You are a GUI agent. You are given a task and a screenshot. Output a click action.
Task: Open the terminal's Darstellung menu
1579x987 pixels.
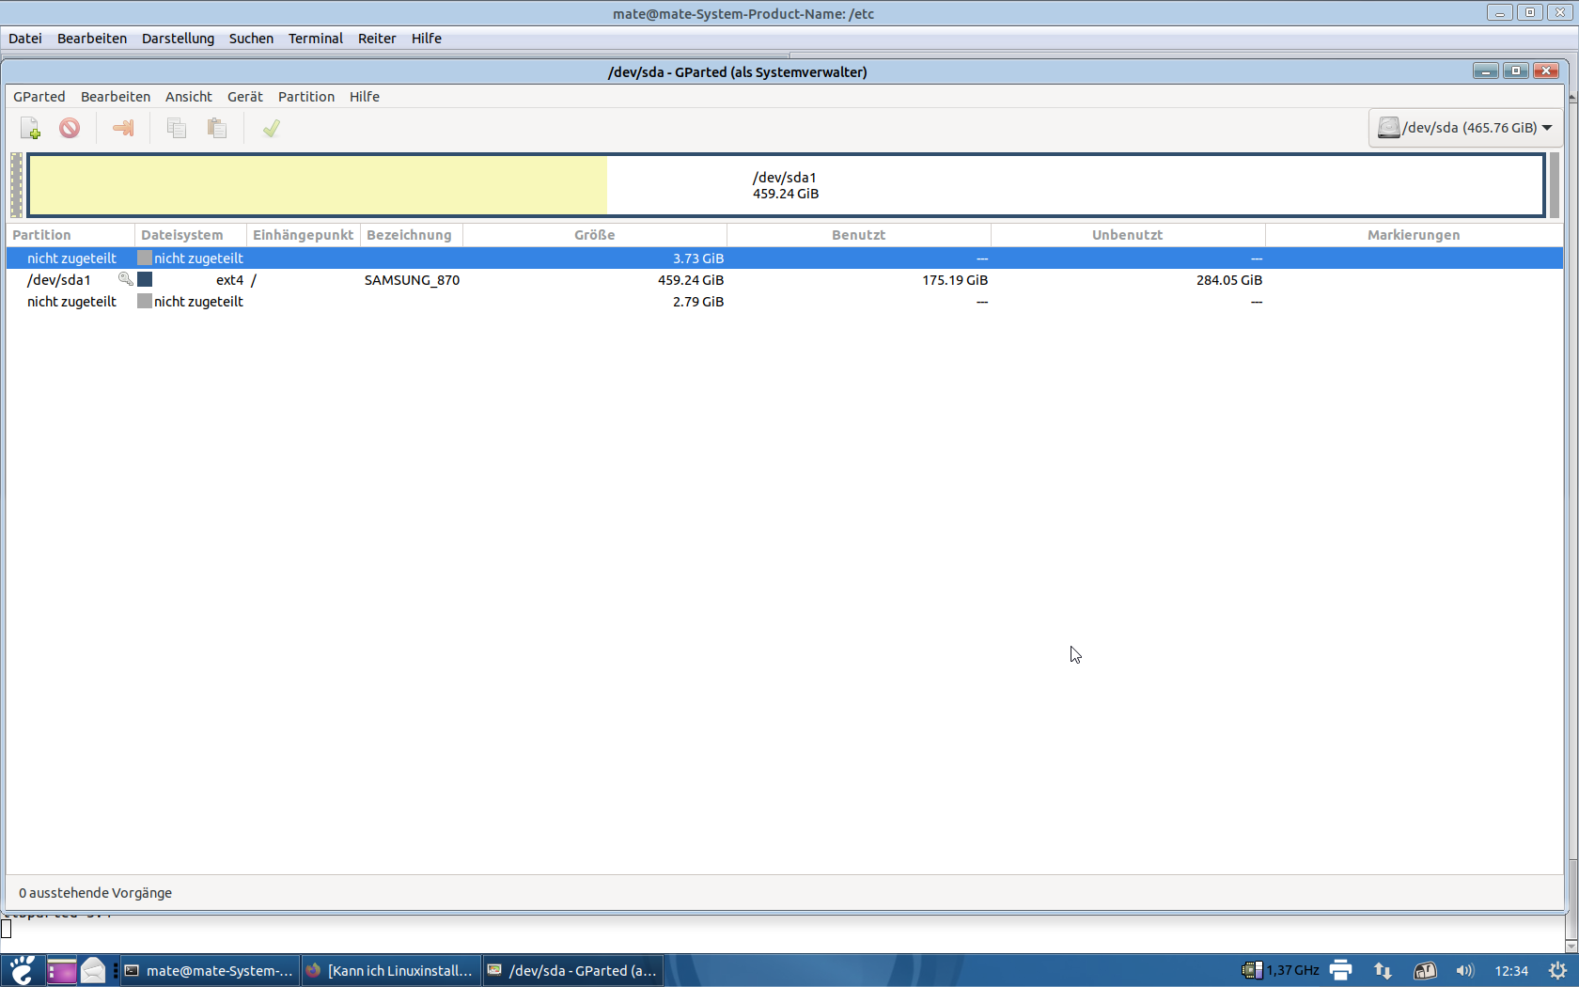point(178,39)
